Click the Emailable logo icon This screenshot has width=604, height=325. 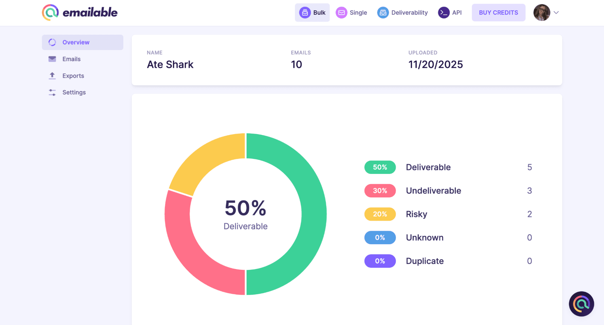[x=50, y=12]
